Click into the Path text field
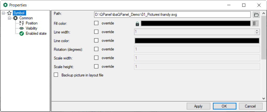 tap(172, 15)
